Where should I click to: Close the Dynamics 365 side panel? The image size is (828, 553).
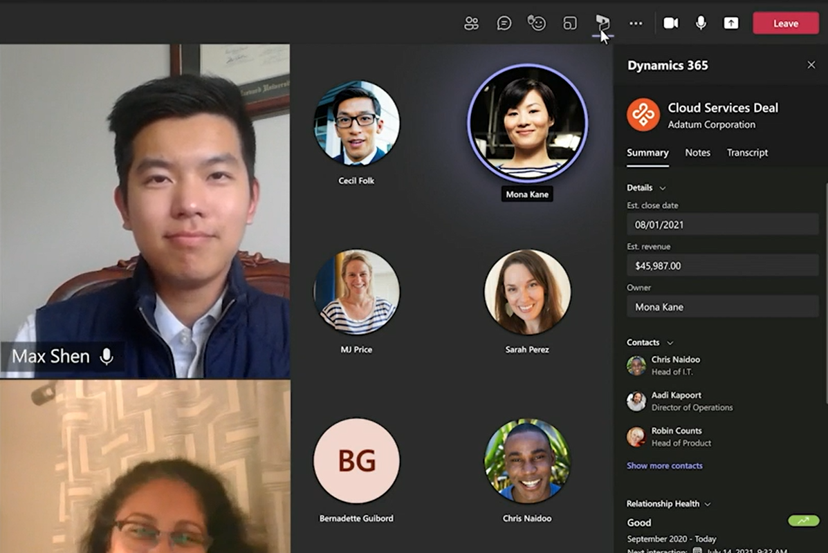(811, 65)
